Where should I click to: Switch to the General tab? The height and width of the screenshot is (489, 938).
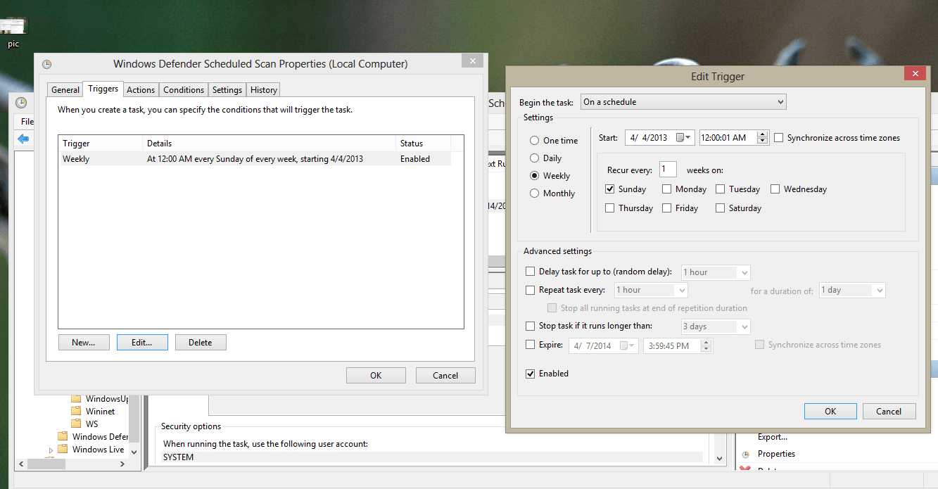tap(65, 90)
